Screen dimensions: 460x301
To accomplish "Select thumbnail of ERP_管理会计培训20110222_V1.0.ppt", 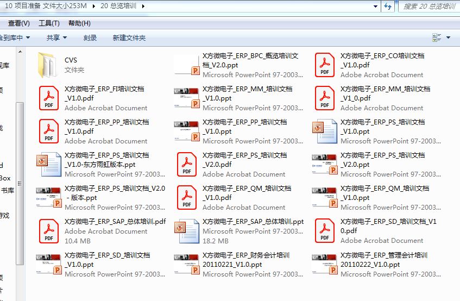I will pos(325,264).
